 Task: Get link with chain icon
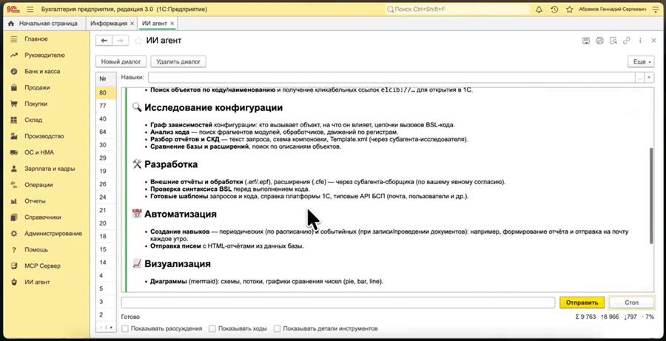tap(627, 41)
